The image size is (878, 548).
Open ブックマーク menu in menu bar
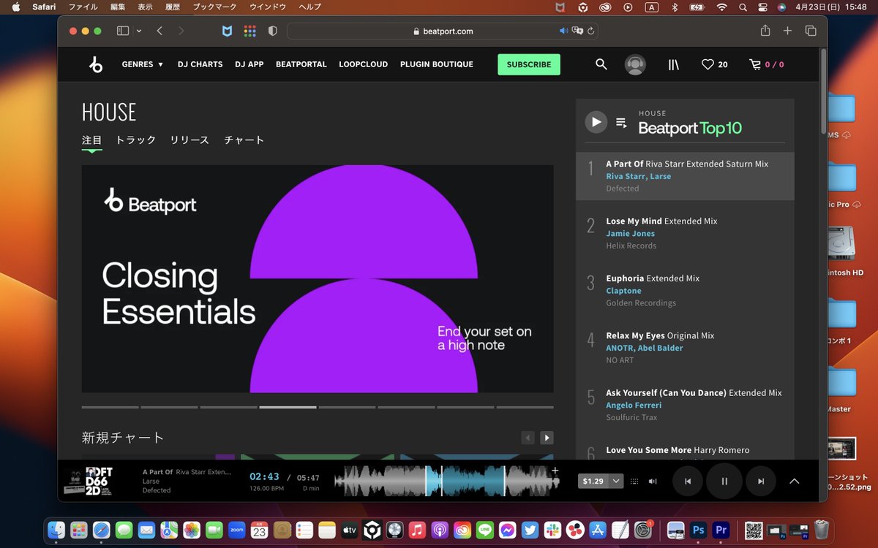coord(214,7)
